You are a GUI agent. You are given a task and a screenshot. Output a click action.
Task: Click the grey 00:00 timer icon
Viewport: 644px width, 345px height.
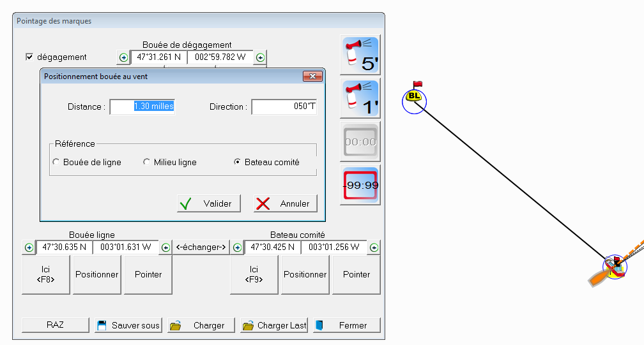coord(361,142)
